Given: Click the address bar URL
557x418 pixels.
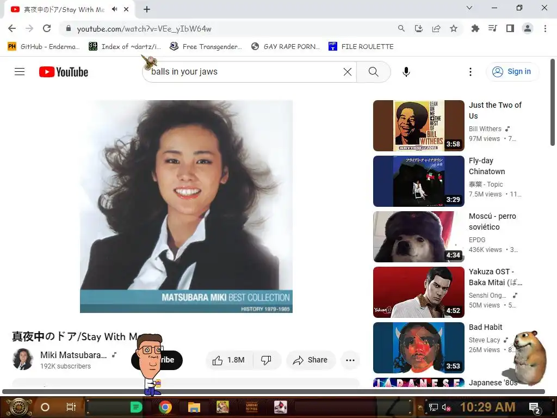Looking at the screenshot, I should 144,29.
